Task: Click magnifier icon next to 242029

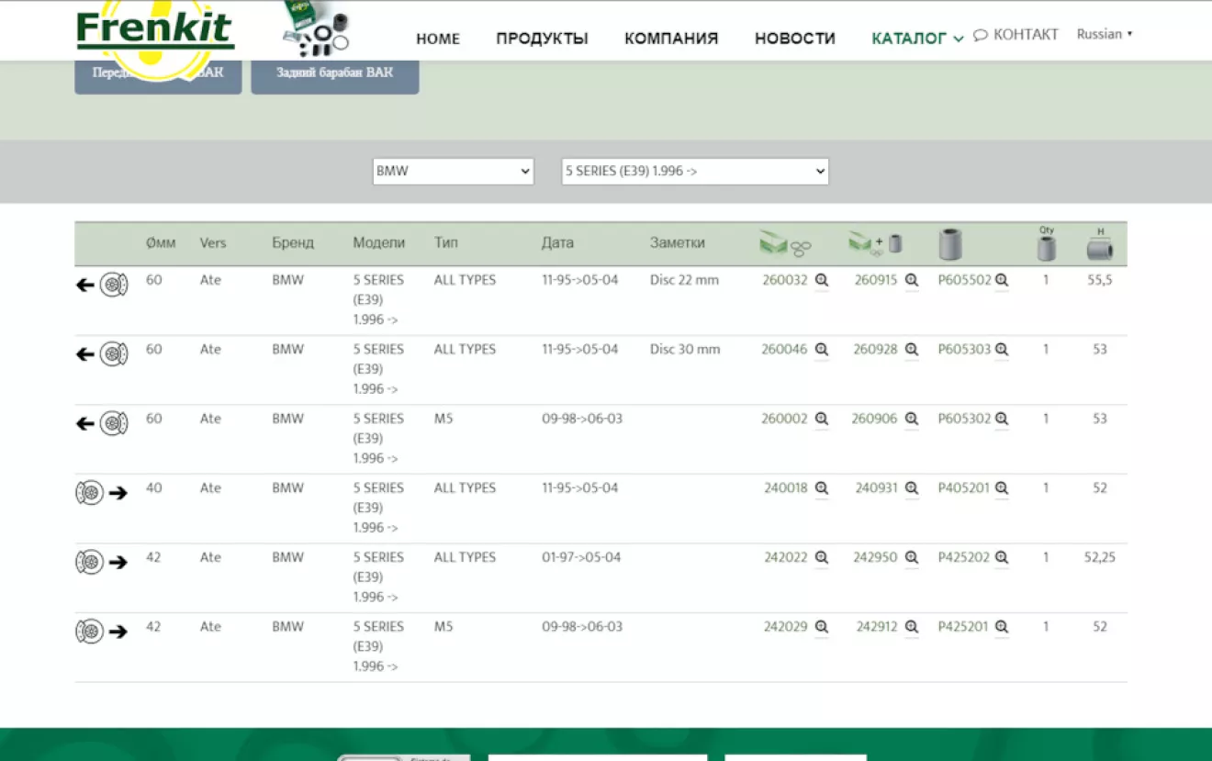Action: [822, 627]
